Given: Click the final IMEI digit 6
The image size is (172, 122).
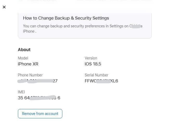Looking at the screenshot, I should coord(59,98).
